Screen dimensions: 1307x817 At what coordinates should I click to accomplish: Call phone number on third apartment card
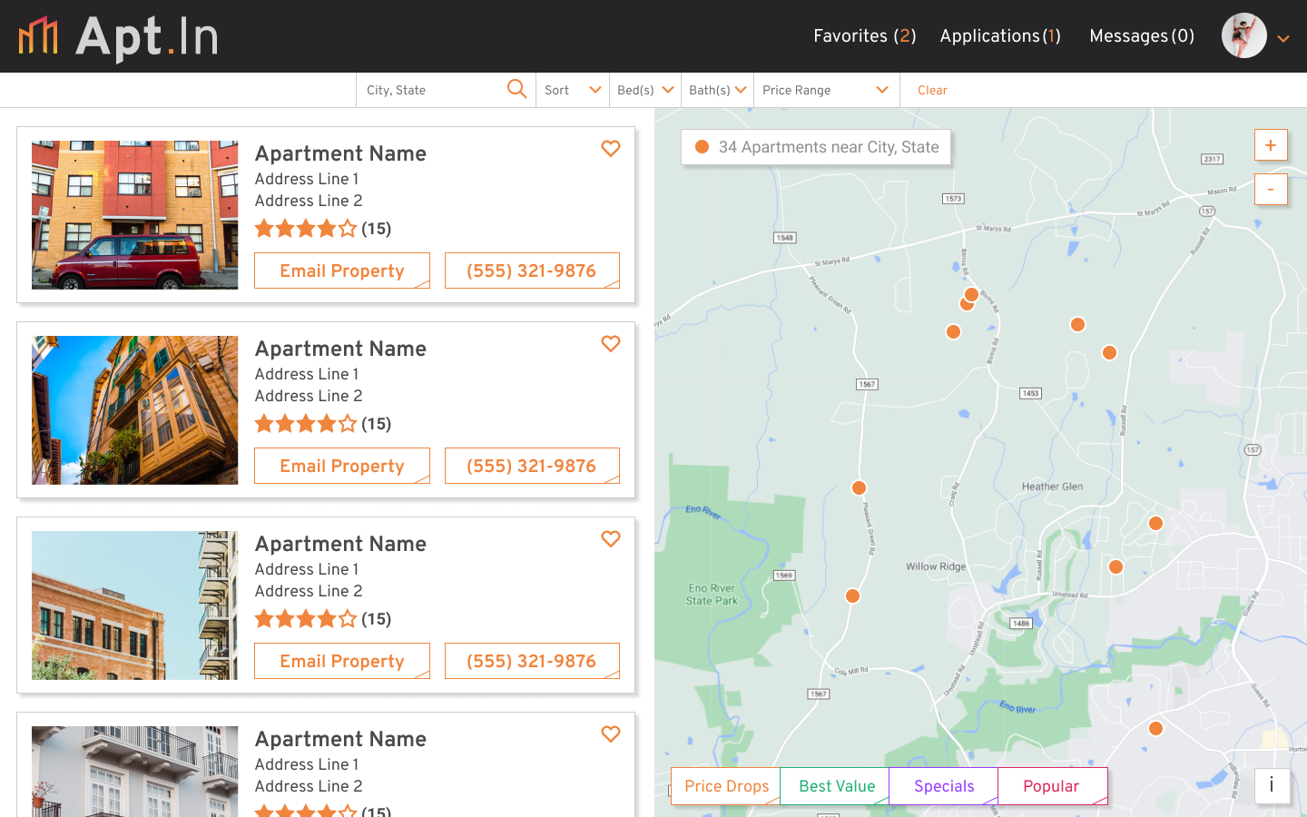[532, 661]
